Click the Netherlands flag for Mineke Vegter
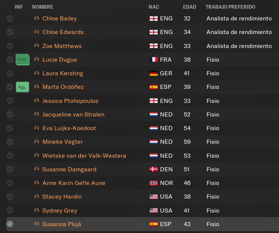The height and width of the screenshot is (233, 279). pyautogui.click(x=153, y=142)
